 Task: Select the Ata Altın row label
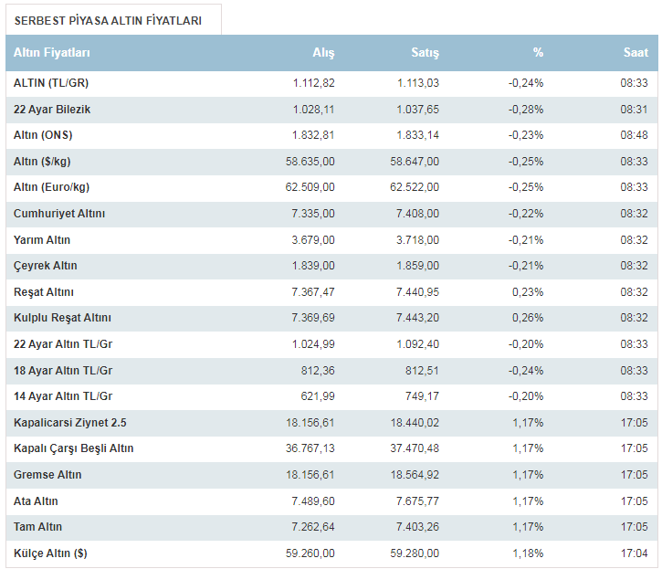pos(36,501)
